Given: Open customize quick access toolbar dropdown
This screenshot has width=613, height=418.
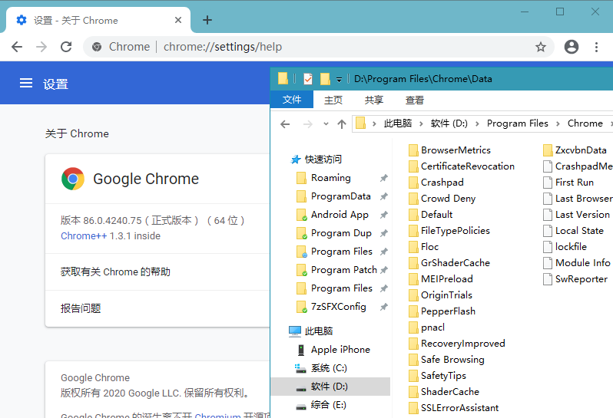Looking at the screenshot, I should click(x=339, y=80).
